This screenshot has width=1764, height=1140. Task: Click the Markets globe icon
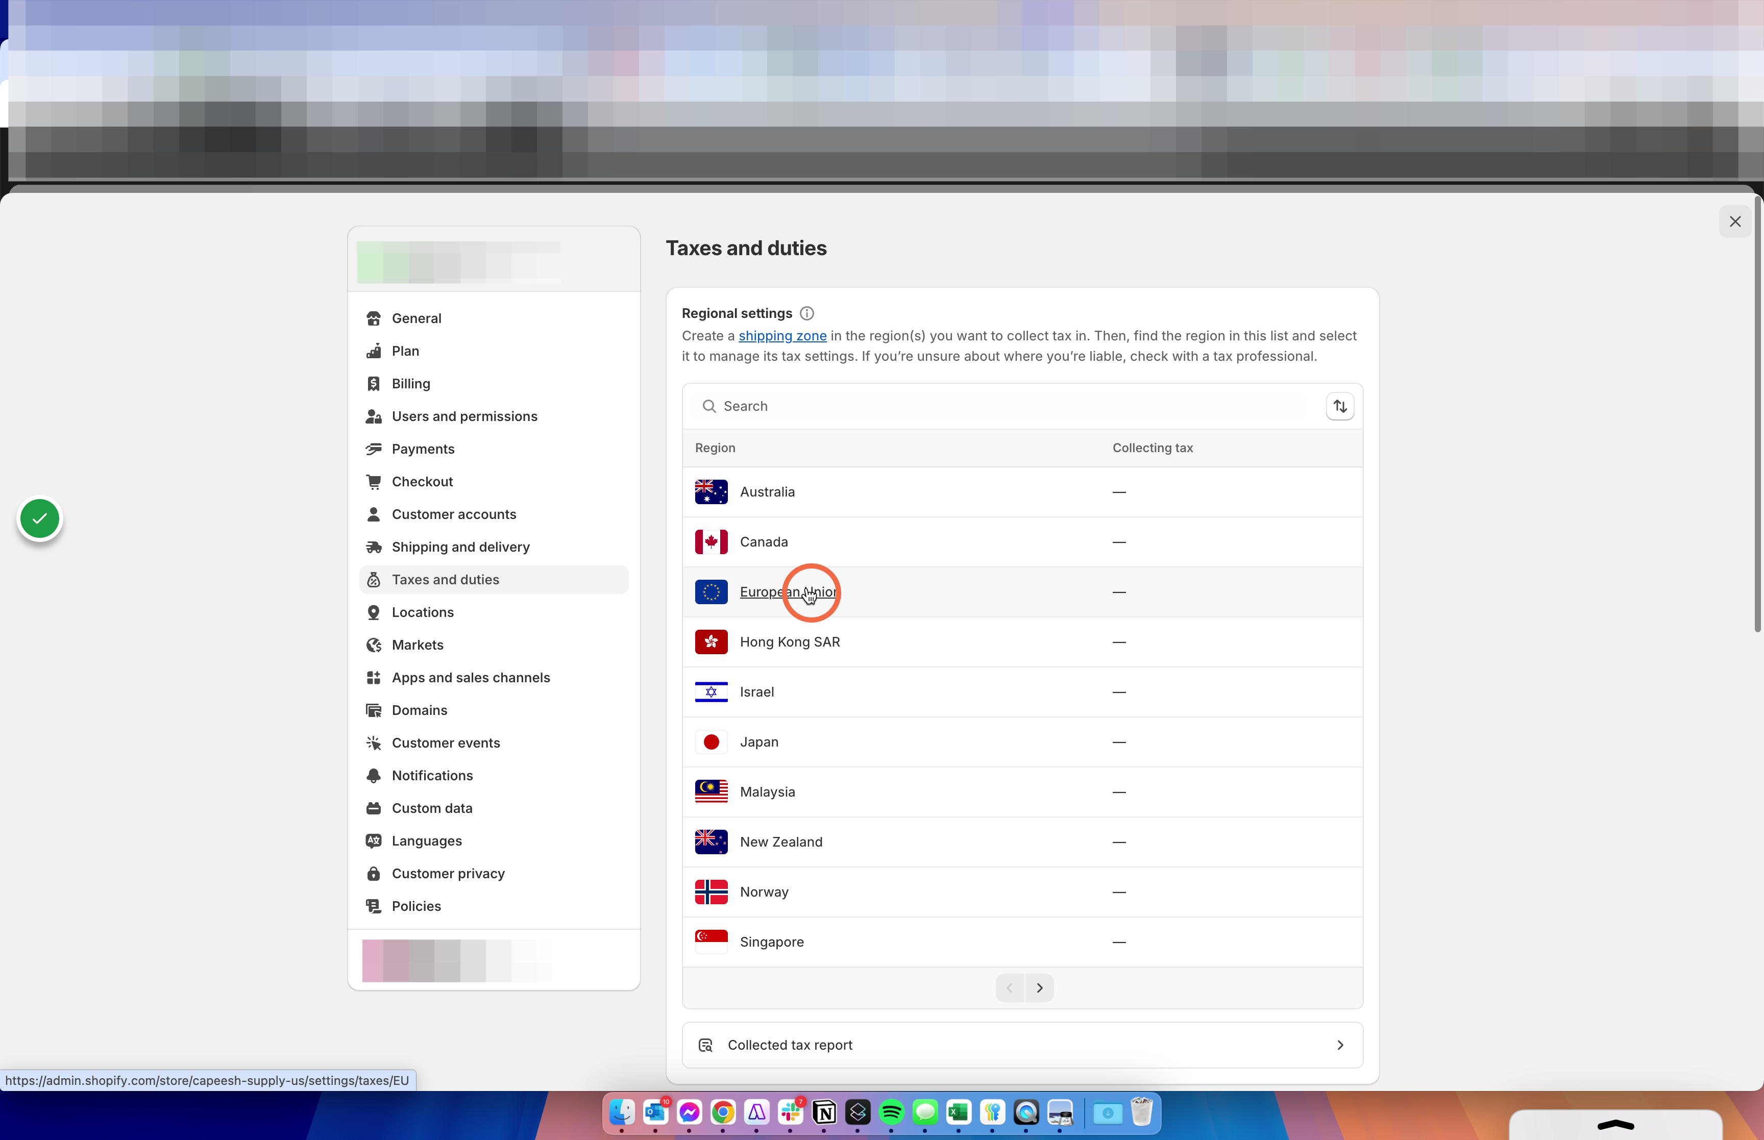(x=374, y=645)
